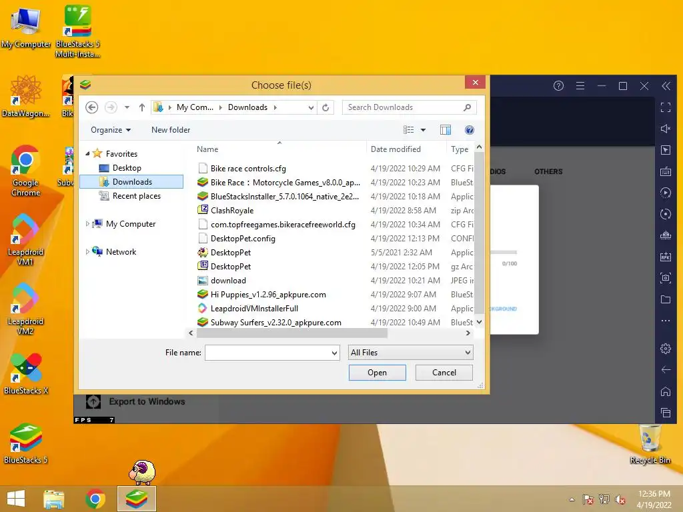Viewport: 683px width, 512px height.
Task: Open File Explorer from taskbar
Action: point(54,499)
